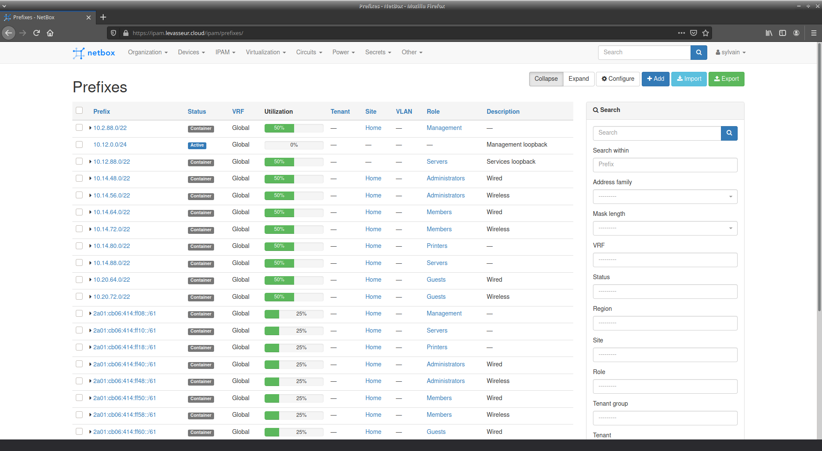Bookmark this page with the star icon
Image resolution: width=822 pixels, height=451 pixels.
click(x=706, y=33)
